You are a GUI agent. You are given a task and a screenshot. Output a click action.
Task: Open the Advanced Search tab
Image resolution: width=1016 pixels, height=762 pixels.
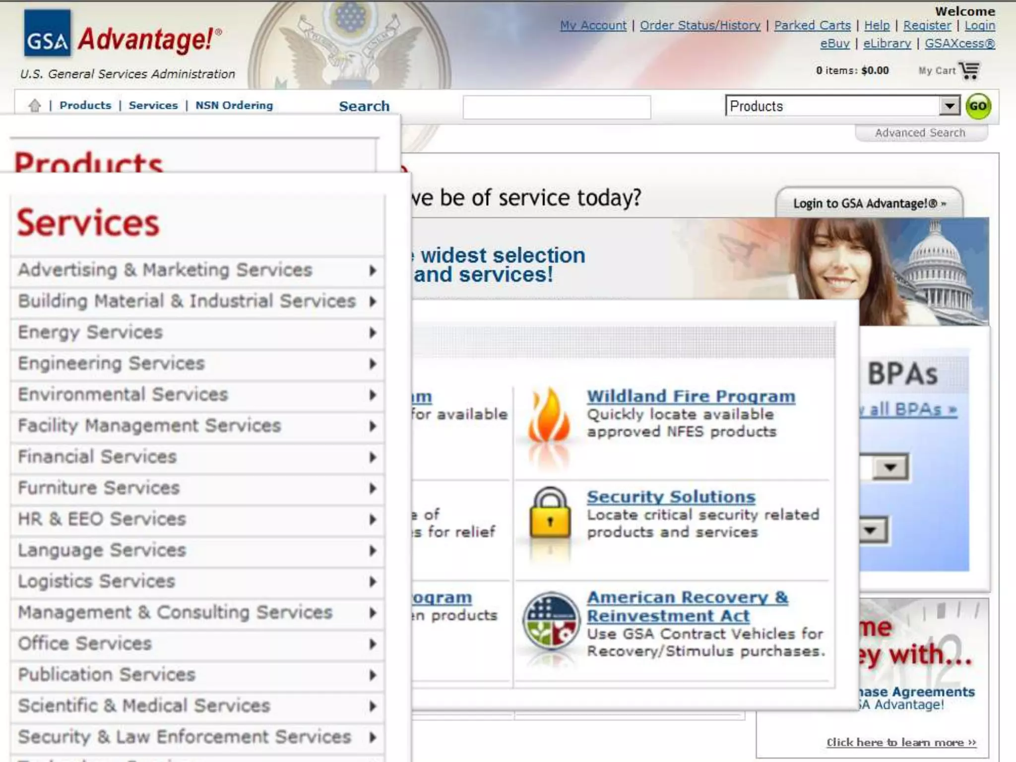point(920,133)
